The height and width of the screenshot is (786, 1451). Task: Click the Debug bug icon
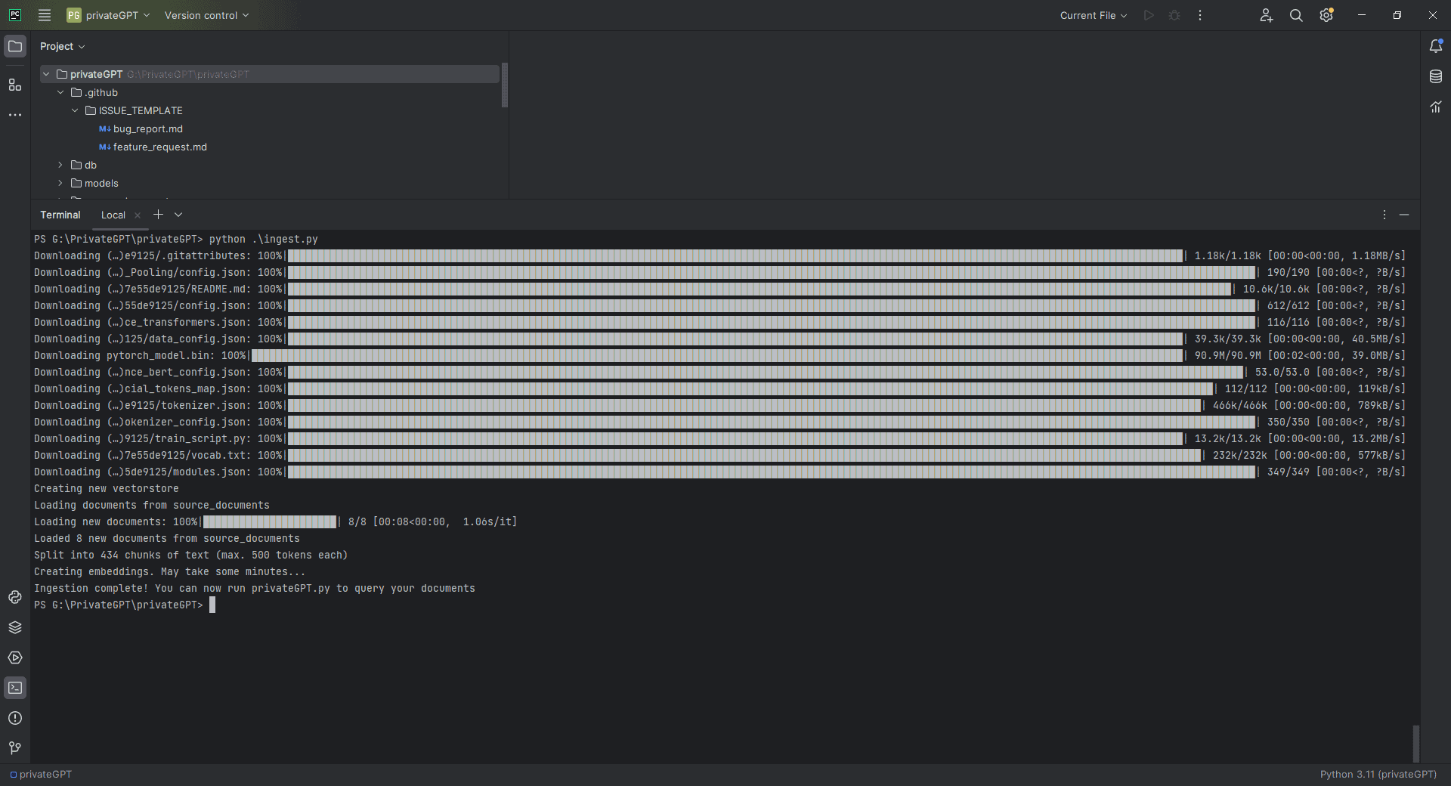click(x=1174, y=15)
